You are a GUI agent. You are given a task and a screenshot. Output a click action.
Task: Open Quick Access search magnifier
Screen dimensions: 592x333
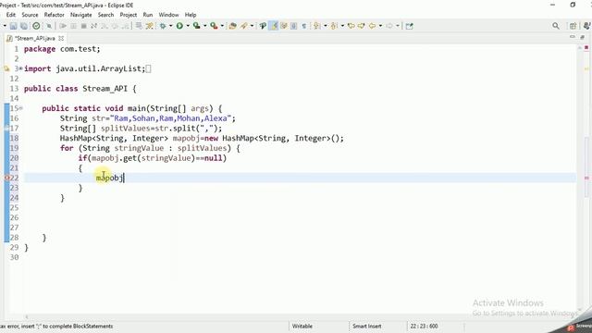556,26
